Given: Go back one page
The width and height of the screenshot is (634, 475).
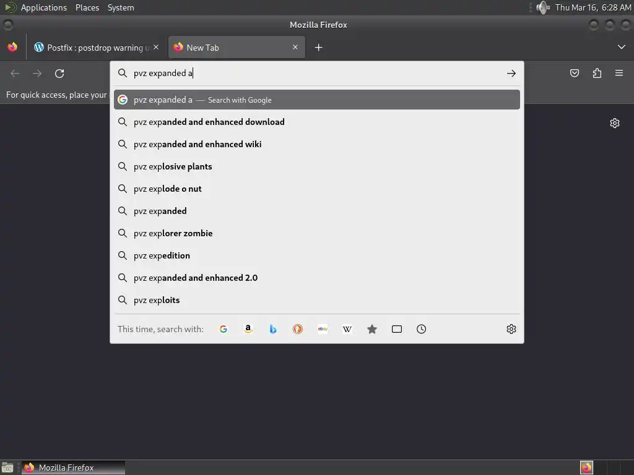Looking at the screenshot, I should click(15, 74).
